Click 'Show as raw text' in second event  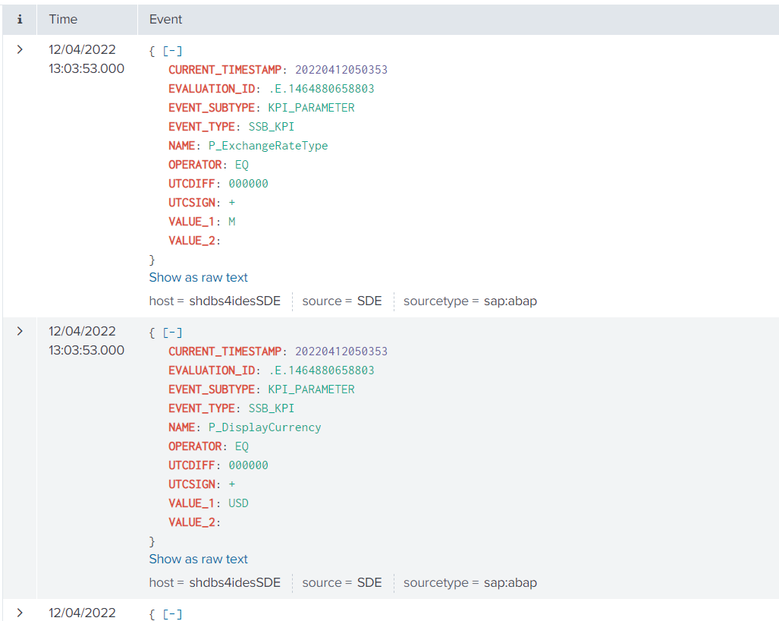(198, 559)
